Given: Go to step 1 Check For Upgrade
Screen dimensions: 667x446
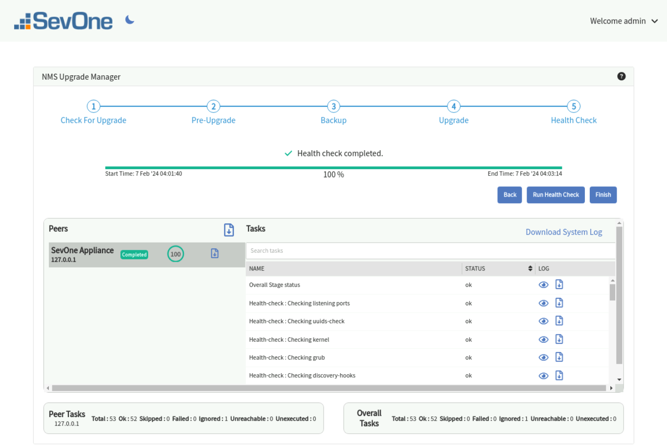Looking at the screenshot, I should point(93,106).
